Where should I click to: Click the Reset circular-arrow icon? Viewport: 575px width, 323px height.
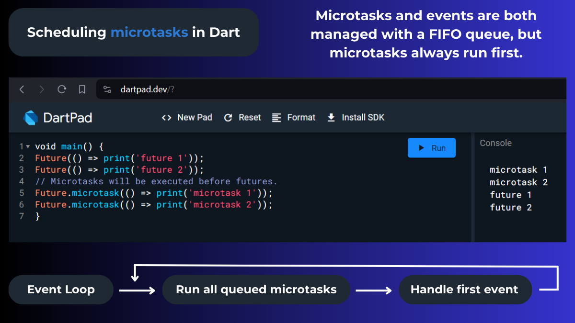(228, 117)
